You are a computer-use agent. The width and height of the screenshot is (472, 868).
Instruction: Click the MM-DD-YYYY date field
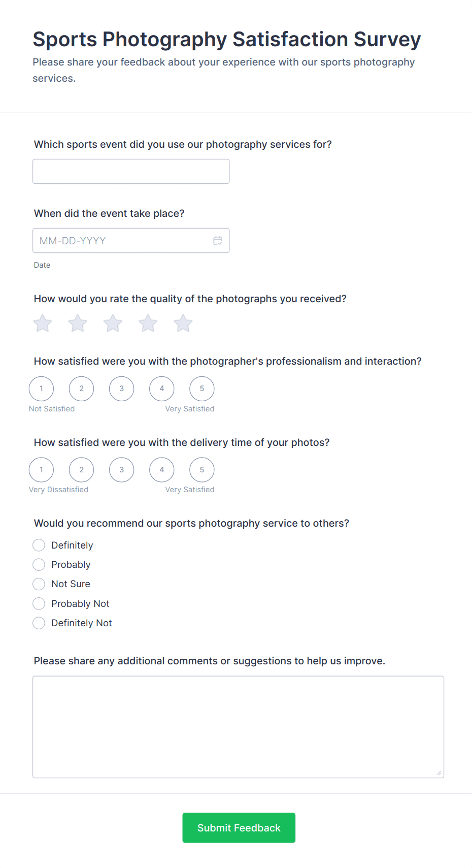coord(122,241)
